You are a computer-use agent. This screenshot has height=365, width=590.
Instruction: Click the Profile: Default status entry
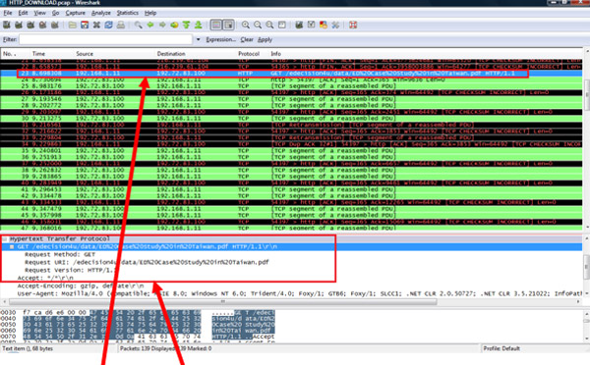click(501, 349)
